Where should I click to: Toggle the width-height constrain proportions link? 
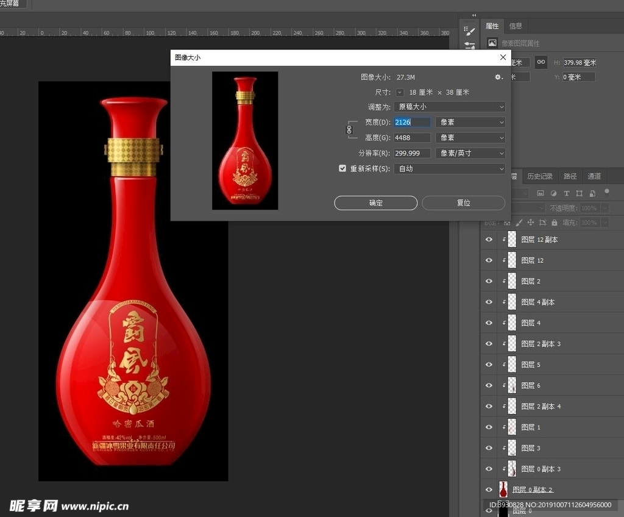click(349, 130)
